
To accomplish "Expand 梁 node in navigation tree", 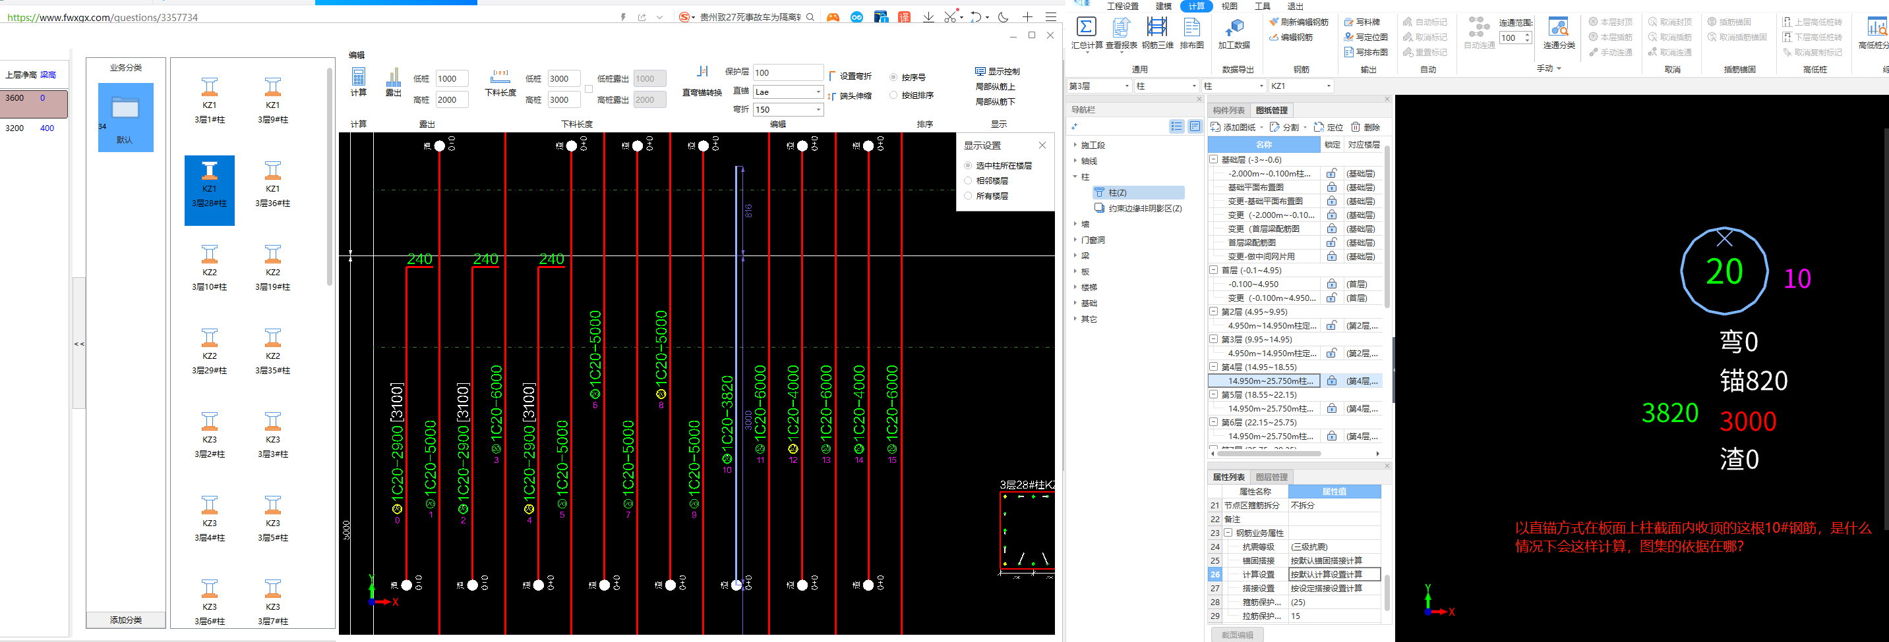I will [1076, 255].
